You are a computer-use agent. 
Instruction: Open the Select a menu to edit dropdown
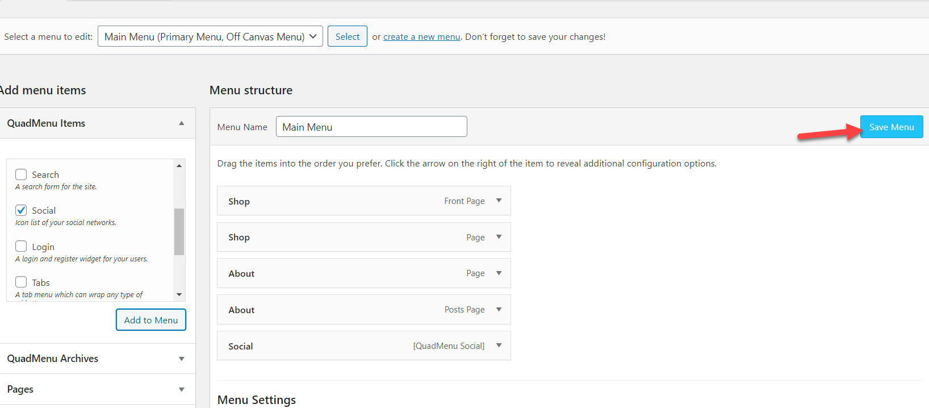click(210, 36)
